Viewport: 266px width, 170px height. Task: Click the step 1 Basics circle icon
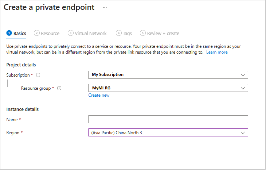click(9, 33)
